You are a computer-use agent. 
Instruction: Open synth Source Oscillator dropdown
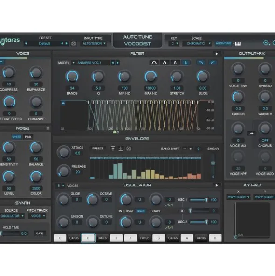coord(12,216)
